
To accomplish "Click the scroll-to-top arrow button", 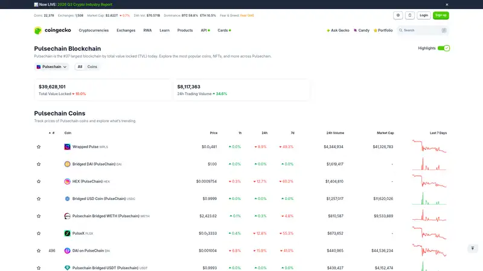I will pyautogui.click(x=473, y=248).
